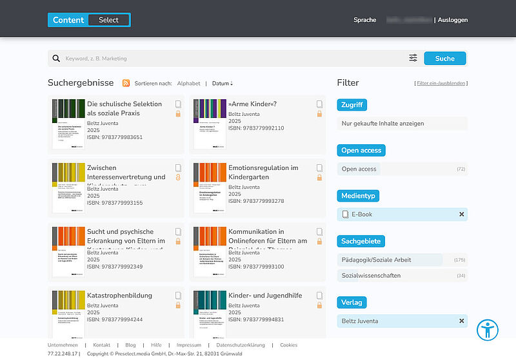Click the RSS feed icon

click(x=126, y=83)
